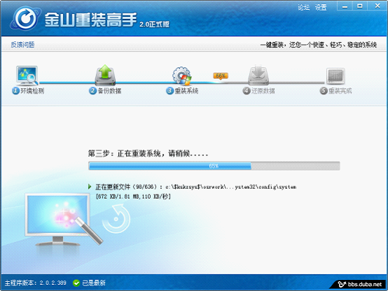
Task: Open the 反馈问题 feedback link
Action: point(22,45)
